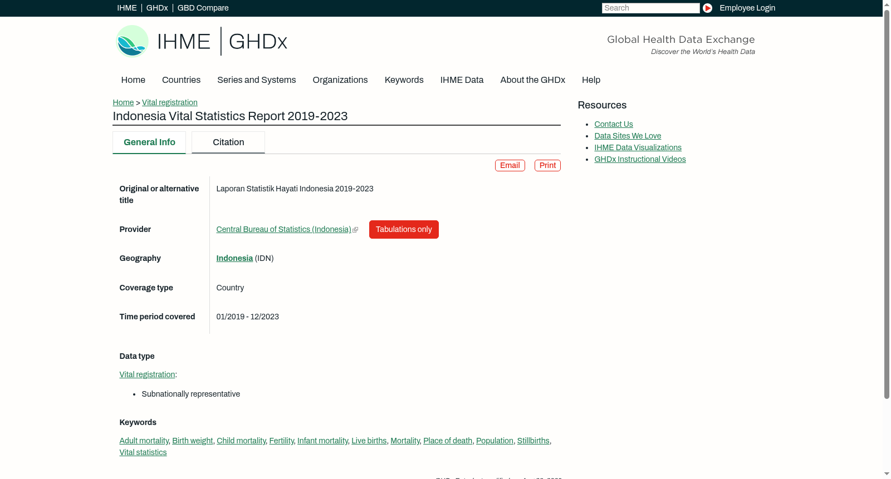Open the Series and Systems menu
This screenshot has width=891, height=479.
pyautogui.click(x=257, y=80)
